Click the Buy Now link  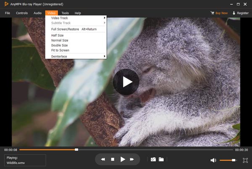click(222, 13)
